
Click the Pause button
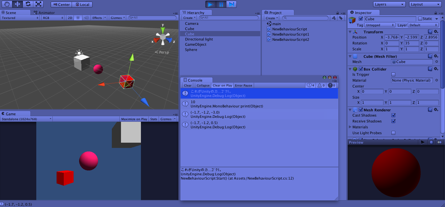coord(221,4)
